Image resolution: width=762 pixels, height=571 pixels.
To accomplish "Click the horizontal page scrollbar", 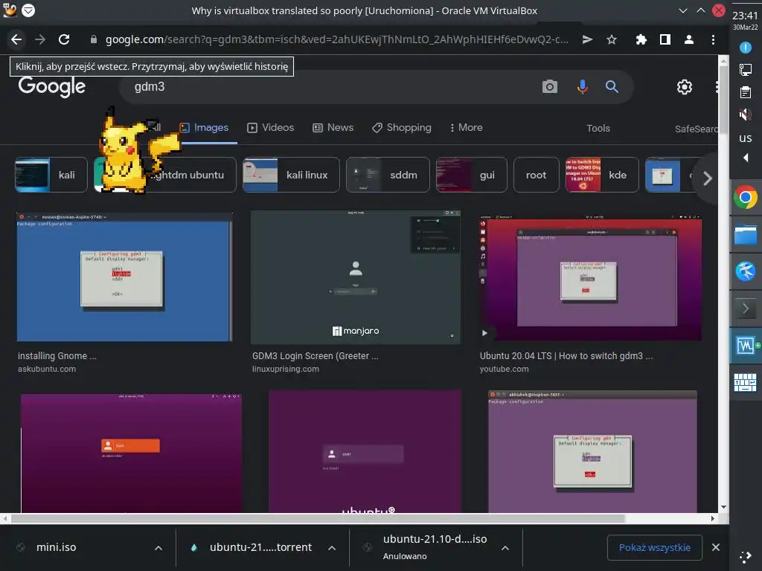I will click(x=318, y=518).
